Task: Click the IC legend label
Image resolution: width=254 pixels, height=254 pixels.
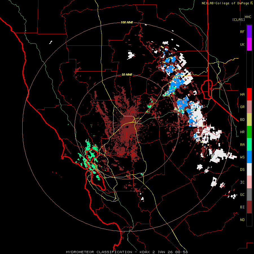Action: (242, 182)
